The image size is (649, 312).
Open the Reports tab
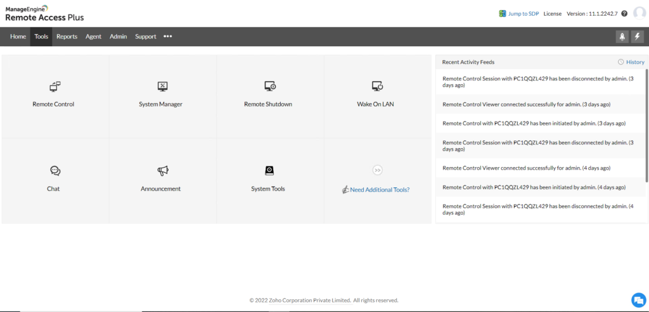coord(67,36)
